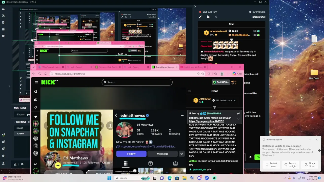The height and width of the screenshot is (182, 324).
Task: Select 'screen' in Streamlabs scenes list
Action: (20, 133)
